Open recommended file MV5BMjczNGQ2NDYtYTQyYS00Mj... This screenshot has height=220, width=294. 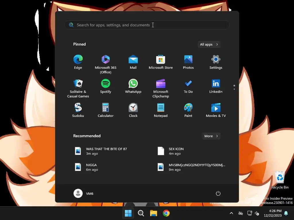click(192, 167)
